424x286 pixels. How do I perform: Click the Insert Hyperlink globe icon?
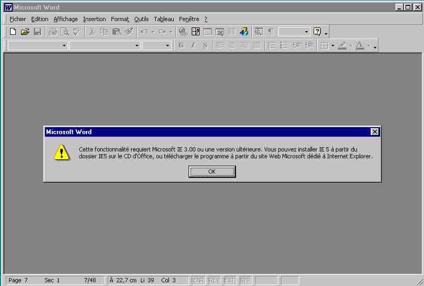click(x=183, y=32)
